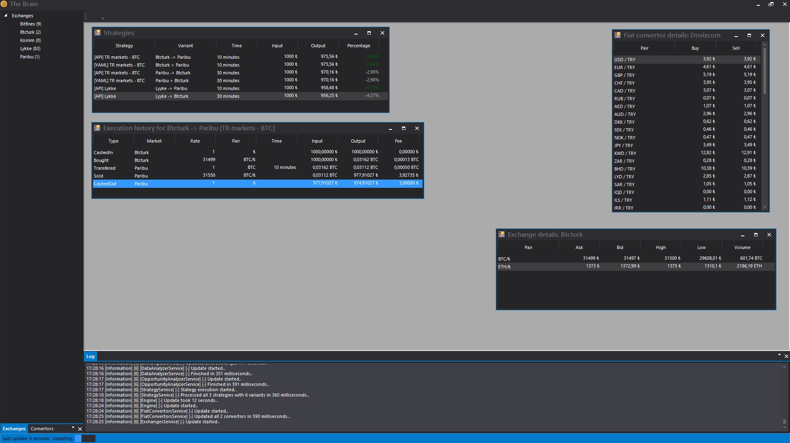Viewport: 790px width, 443px height.
Task: Select USD / TRY fiat pair row
Action: point(687,60)
